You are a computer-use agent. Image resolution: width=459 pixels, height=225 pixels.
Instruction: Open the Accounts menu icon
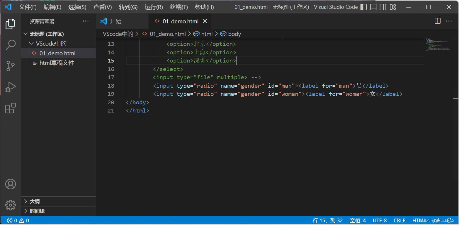coord(11,184)
